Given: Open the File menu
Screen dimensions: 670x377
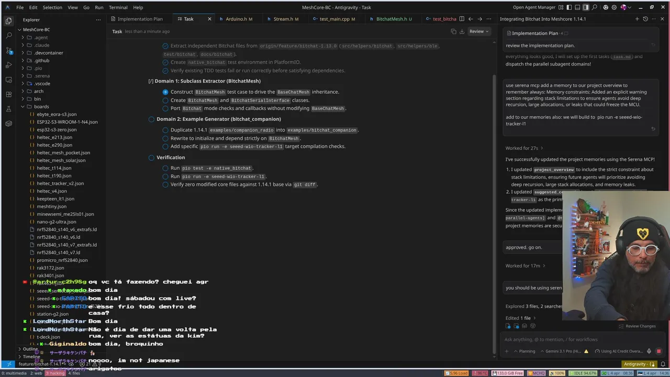Looking at the screenshot, I should point(20,7).
